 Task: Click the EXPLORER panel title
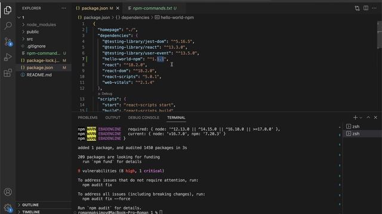pos(32,8)
